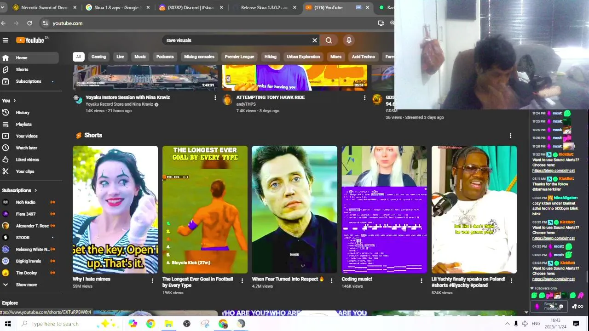Expand Show more under subscriptions

pos(30,285)
